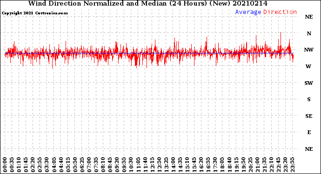Click the 'Direction' legend label
The height and width of the screenshot is (174, 321).
pyautogui.click(x=280, y=12)
